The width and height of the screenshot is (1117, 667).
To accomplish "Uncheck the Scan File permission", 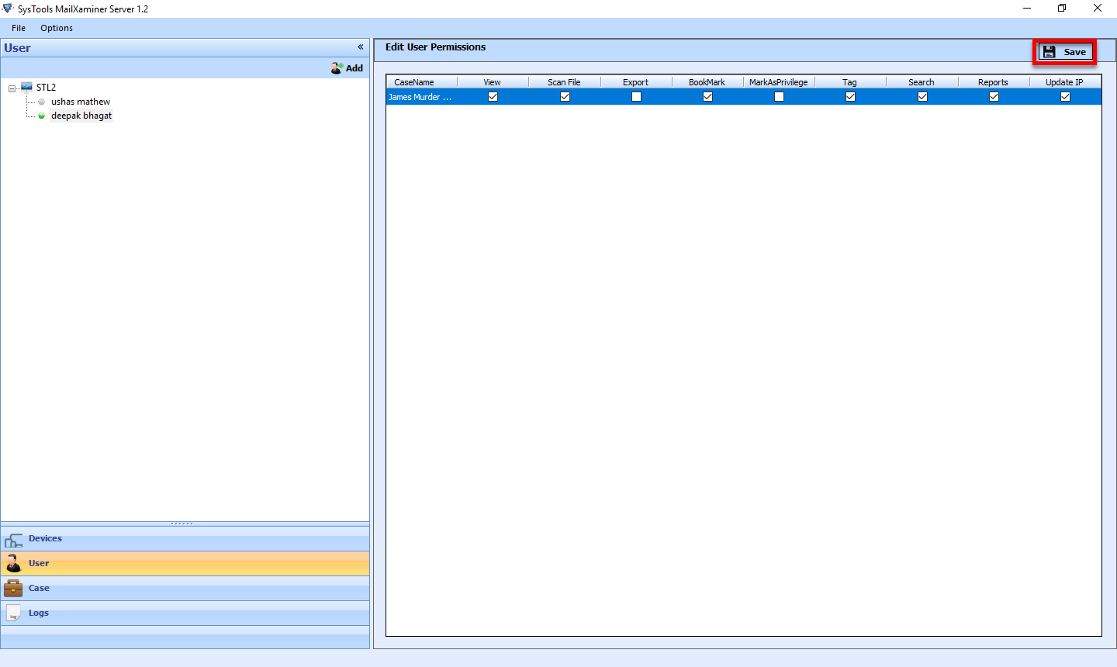I will [565, 97].
